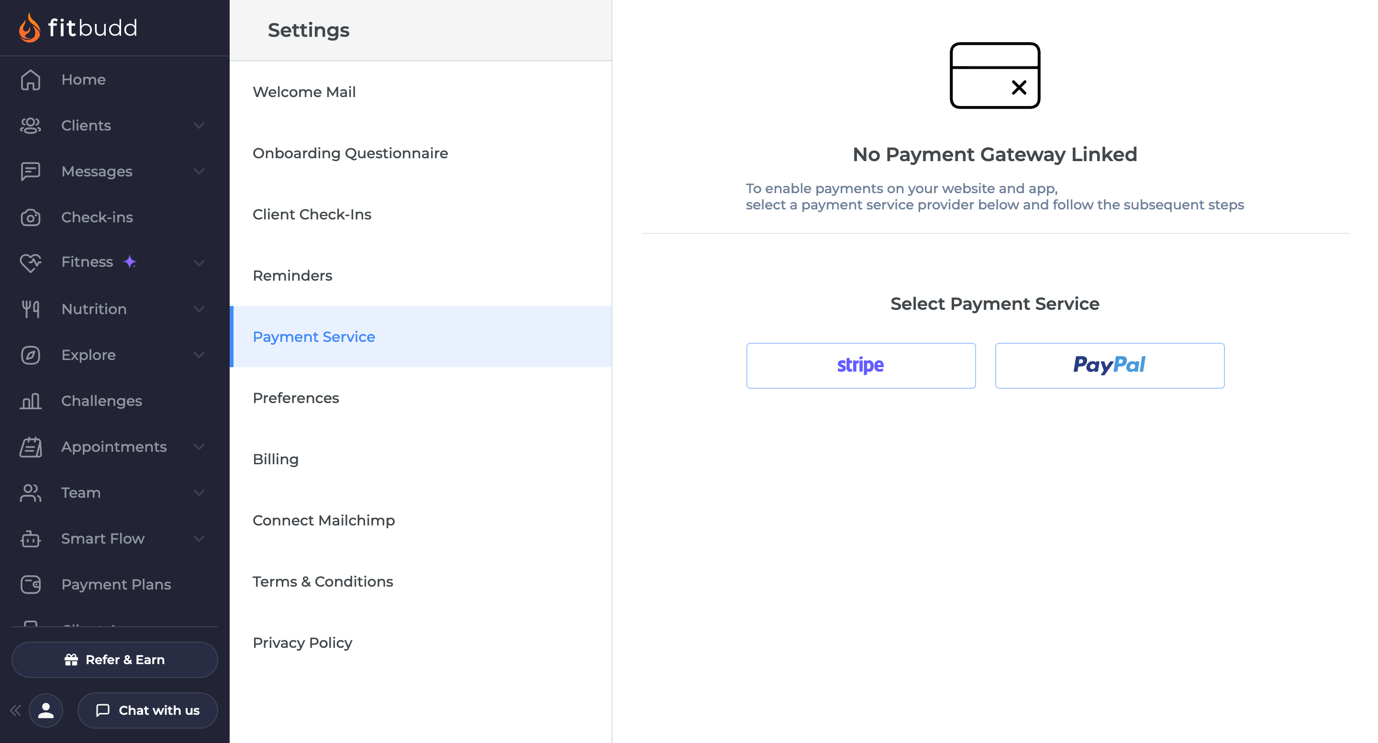Click the Check-ins camera icon
The width and height of the screenshot is (1378, 743).
pos(31,218)
